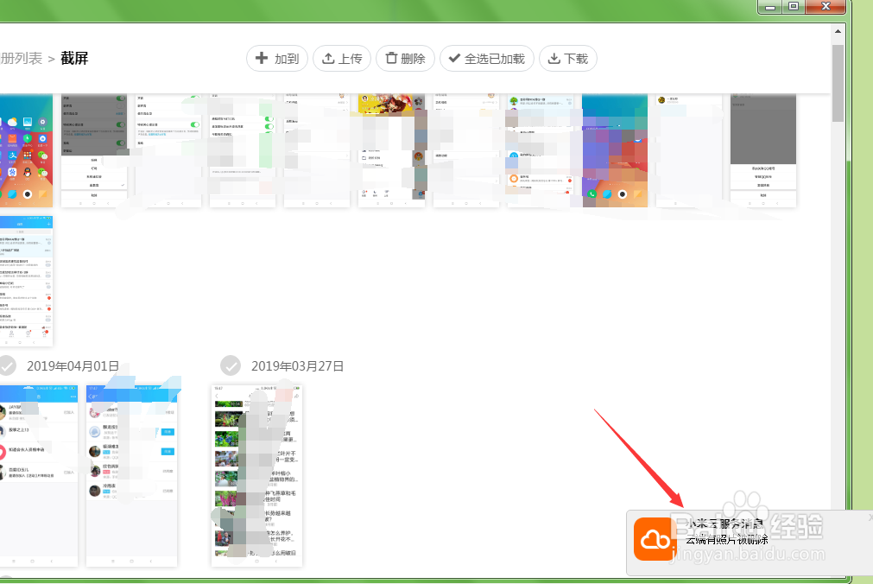Click the 下载 download button
The width and height of the screenshot is (873, 584).
pyautogui.click(x=568, y=59)
